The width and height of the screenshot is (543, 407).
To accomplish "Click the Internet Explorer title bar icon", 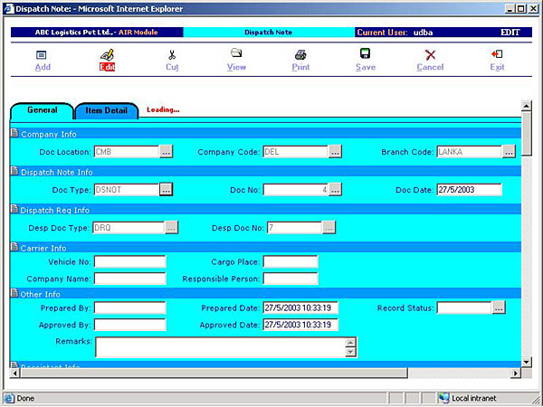I will [9, 9].
